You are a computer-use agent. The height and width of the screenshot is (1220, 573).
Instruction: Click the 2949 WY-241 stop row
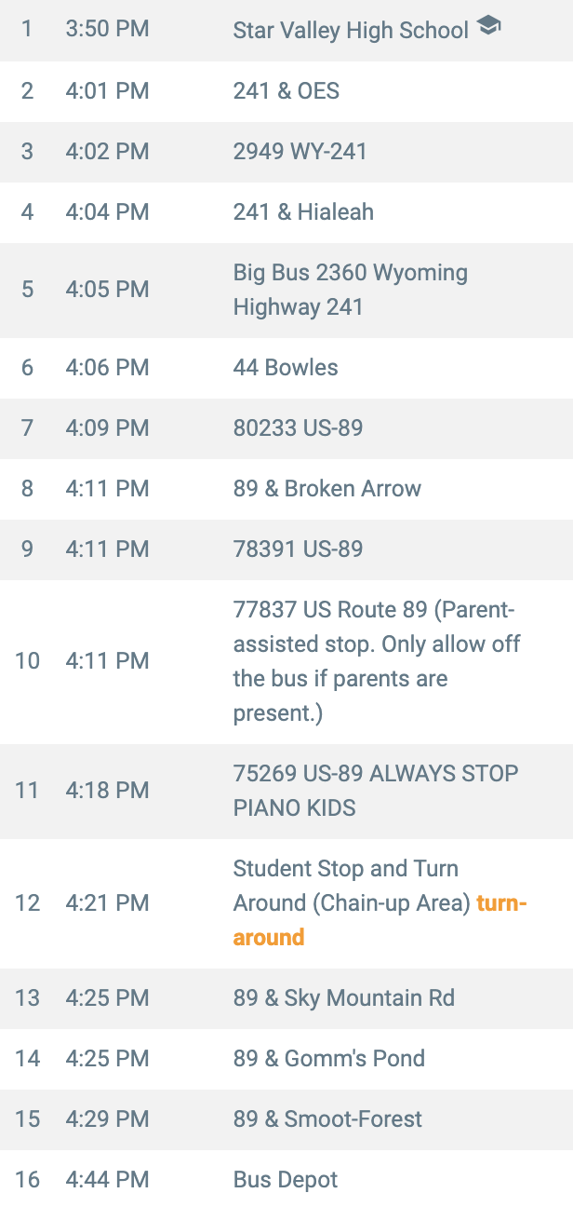pos(300,152)
